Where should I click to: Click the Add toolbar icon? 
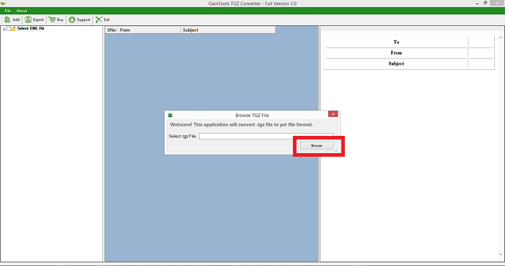click(x=7, y=19)
